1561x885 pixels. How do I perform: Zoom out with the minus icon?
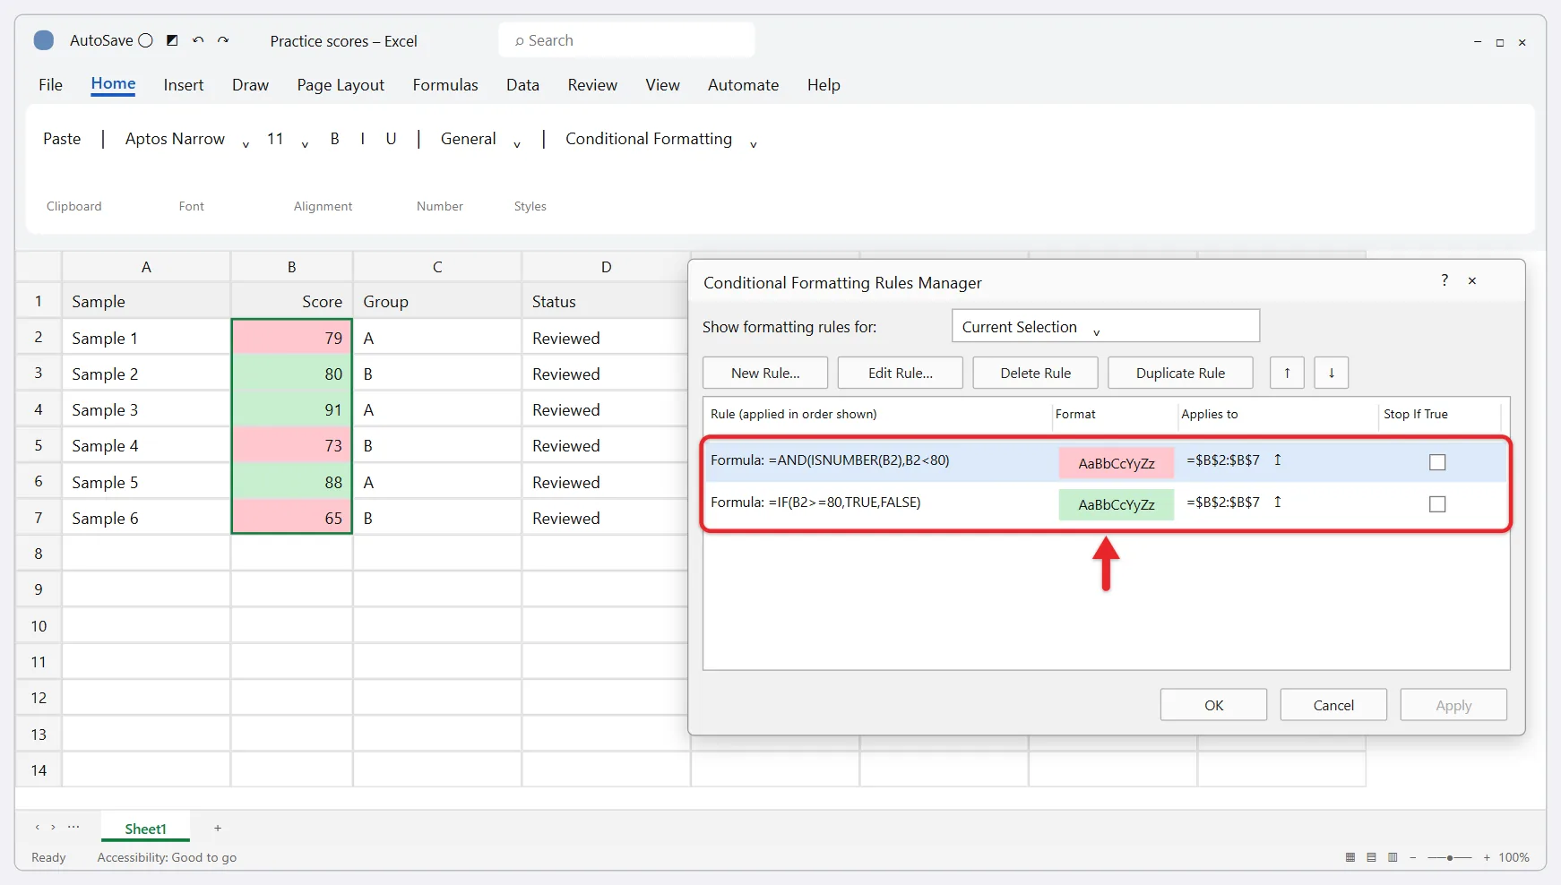[x=1413, y=857]
